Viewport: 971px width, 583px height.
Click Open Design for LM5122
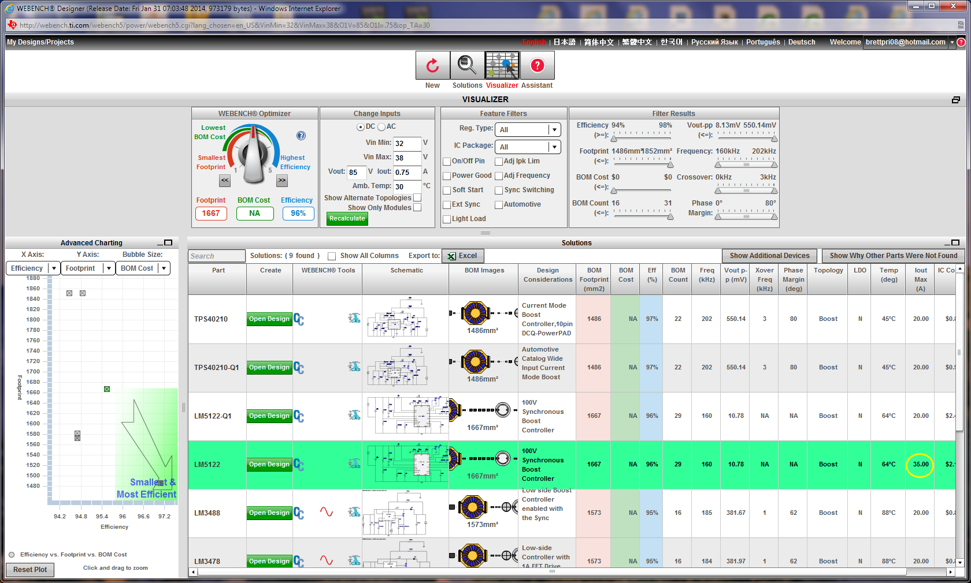(269, 465)
